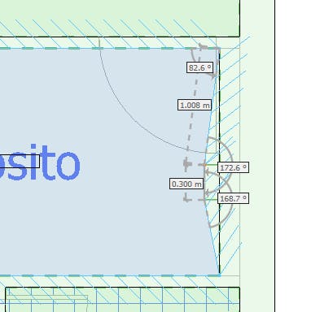Select the top-right corner of the room

coord(219,49)
